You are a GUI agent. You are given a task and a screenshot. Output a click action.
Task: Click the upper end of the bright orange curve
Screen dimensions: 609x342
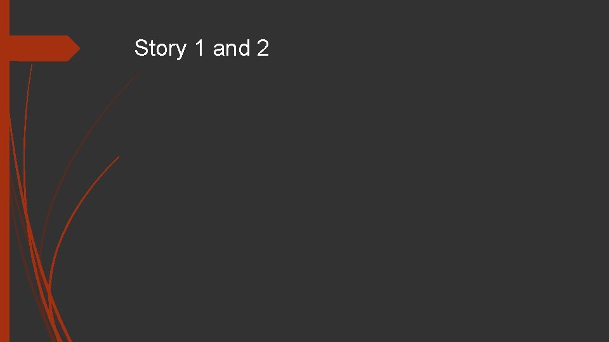click(x=117, y=158)
